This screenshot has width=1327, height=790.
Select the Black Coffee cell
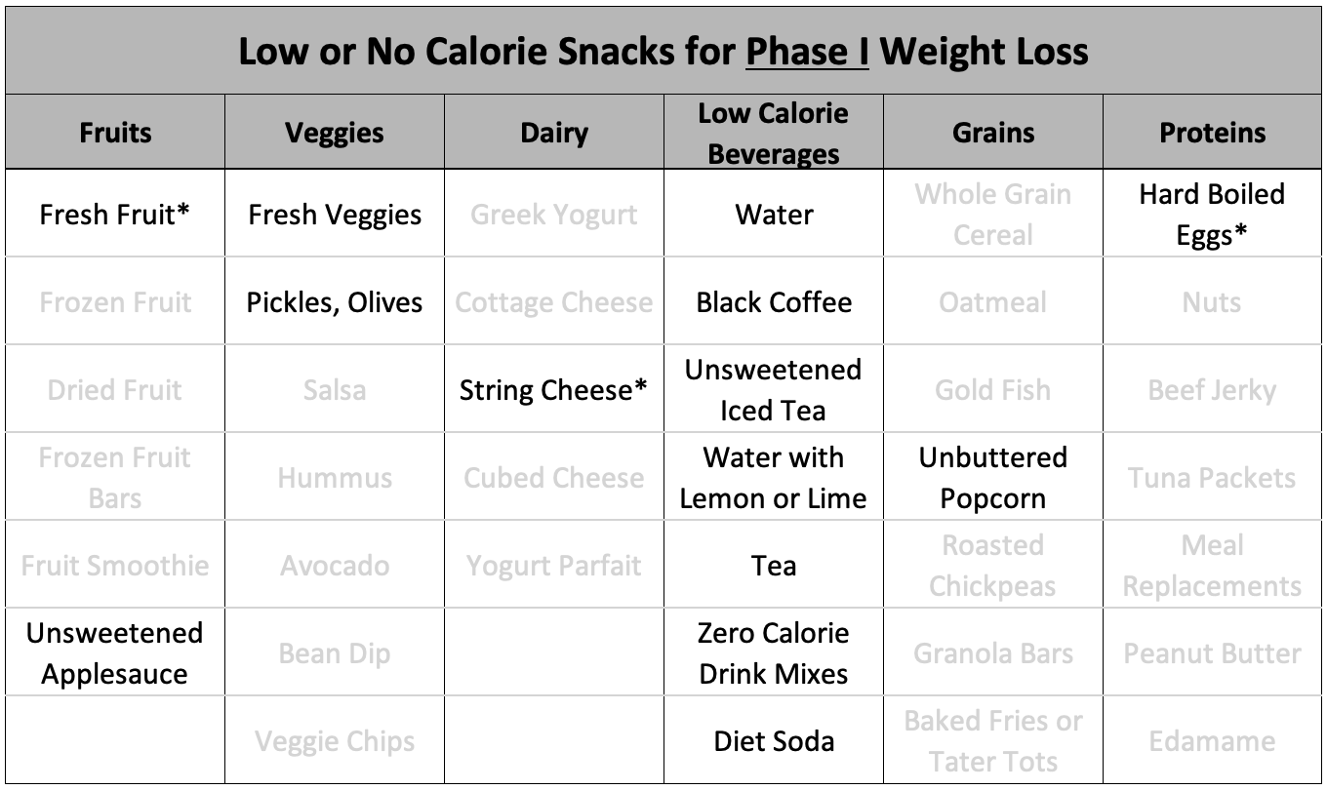(x=774, y=302)
